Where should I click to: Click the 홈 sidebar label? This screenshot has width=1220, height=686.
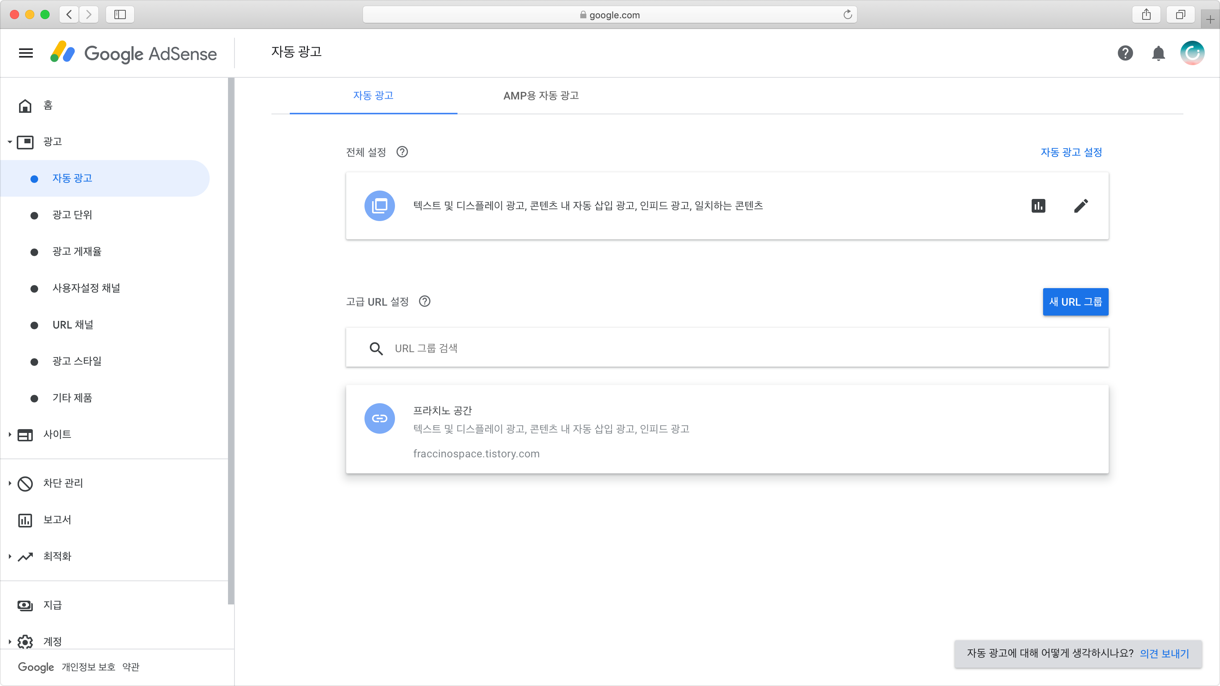48,106
